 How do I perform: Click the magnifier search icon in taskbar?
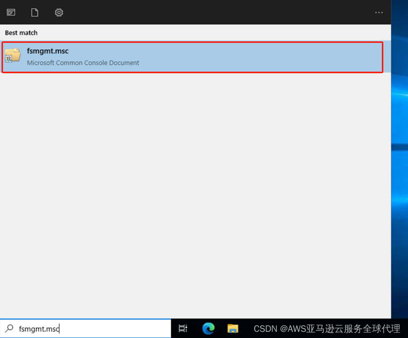[9, 329]
